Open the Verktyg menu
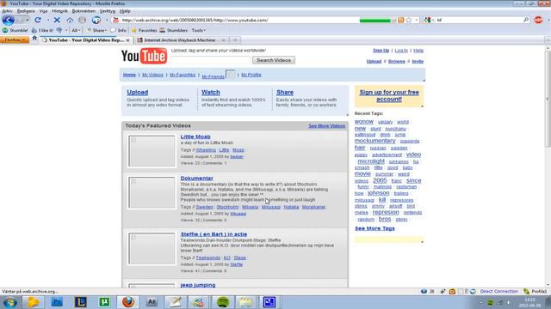Viewport: 551px width, 309px height. (107, 11)
